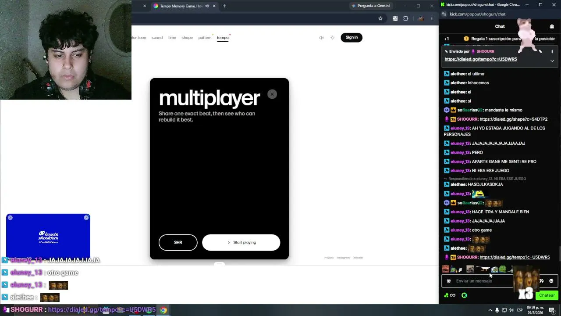The width and height of the screenshot is (561, 316).
Task: Insert the white goose quick emote
Action: (x=482, y=269)
